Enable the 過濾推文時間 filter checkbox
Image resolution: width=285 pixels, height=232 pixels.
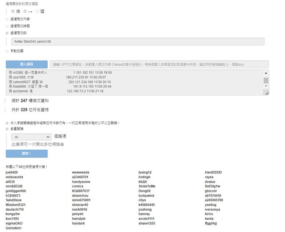point(7,26)
